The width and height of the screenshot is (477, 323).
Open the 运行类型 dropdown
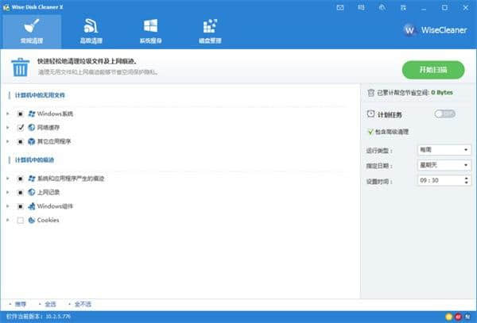(443, 149)
